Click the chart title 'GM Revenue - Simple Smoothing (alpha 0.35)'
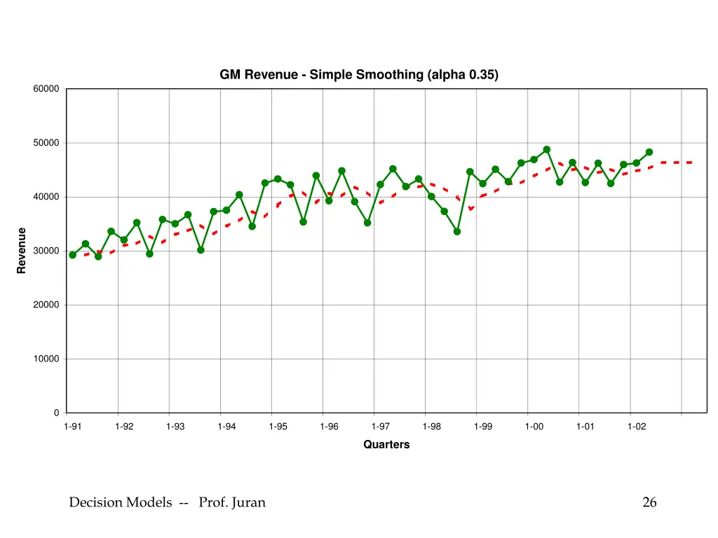 (x=358, y=74)
